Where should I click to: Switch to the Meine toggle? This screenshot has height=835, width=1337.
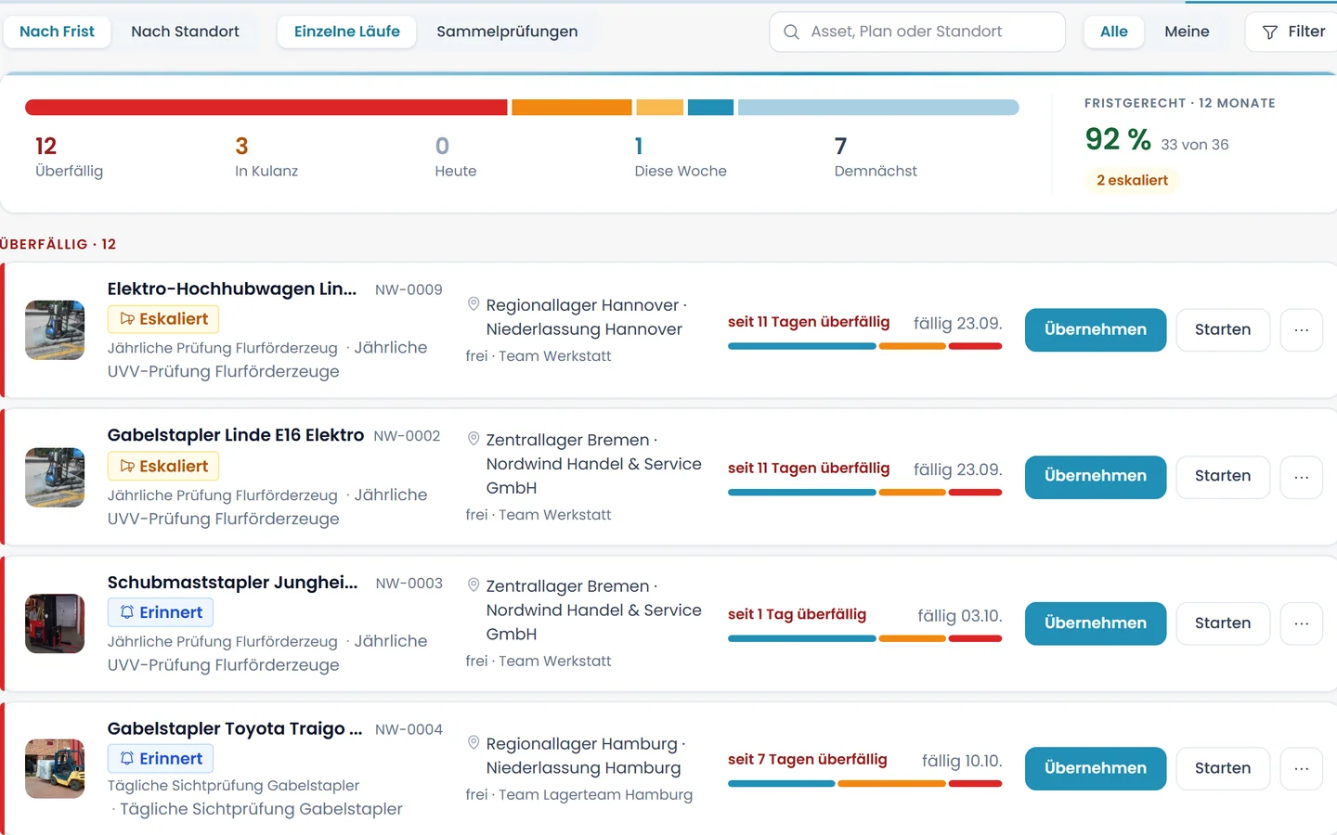(1187, 32)
